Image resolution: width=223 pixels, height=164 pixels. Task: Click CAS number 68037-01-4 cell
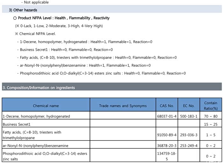(x=167, y=116)
